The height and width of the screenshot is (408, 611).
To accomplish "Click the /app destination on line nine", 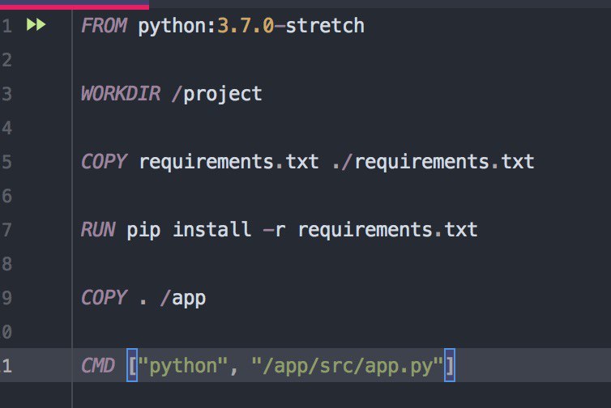I will (x=183, y=299).
